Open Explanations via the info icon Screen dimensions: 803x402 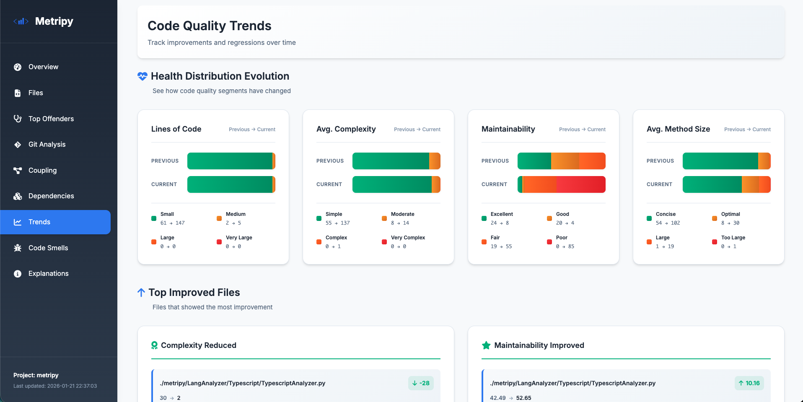(17, 273)
